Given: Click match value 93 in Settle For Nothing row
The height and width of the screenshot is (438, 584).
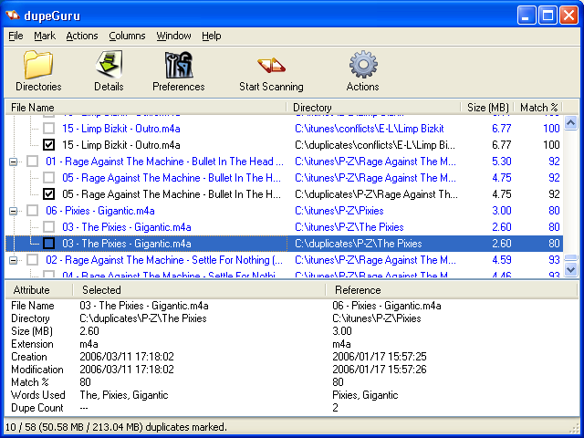Looking at the screenshot, I should coord(554,260).
